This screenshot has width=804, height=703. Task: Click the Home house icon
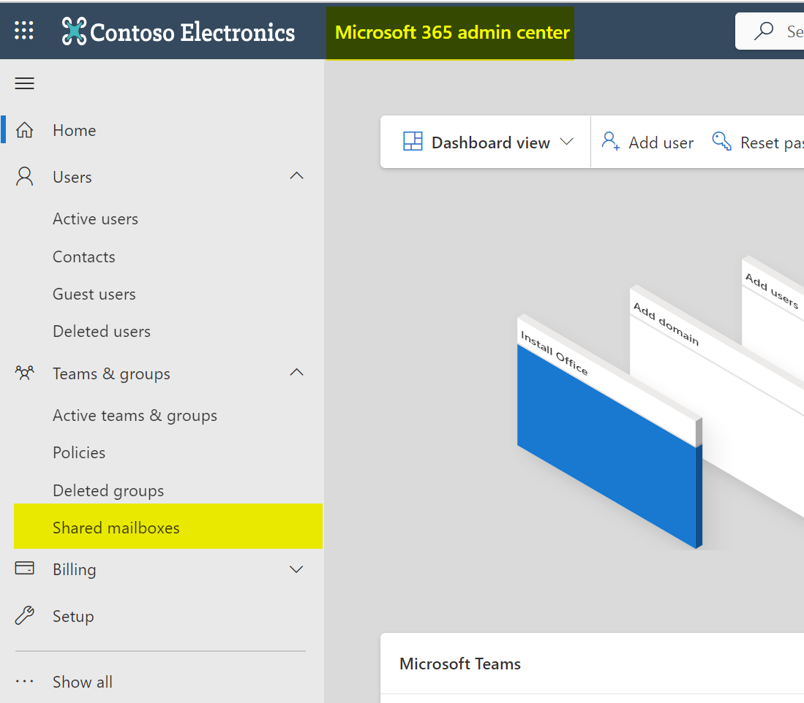click(x=24, y=130)
